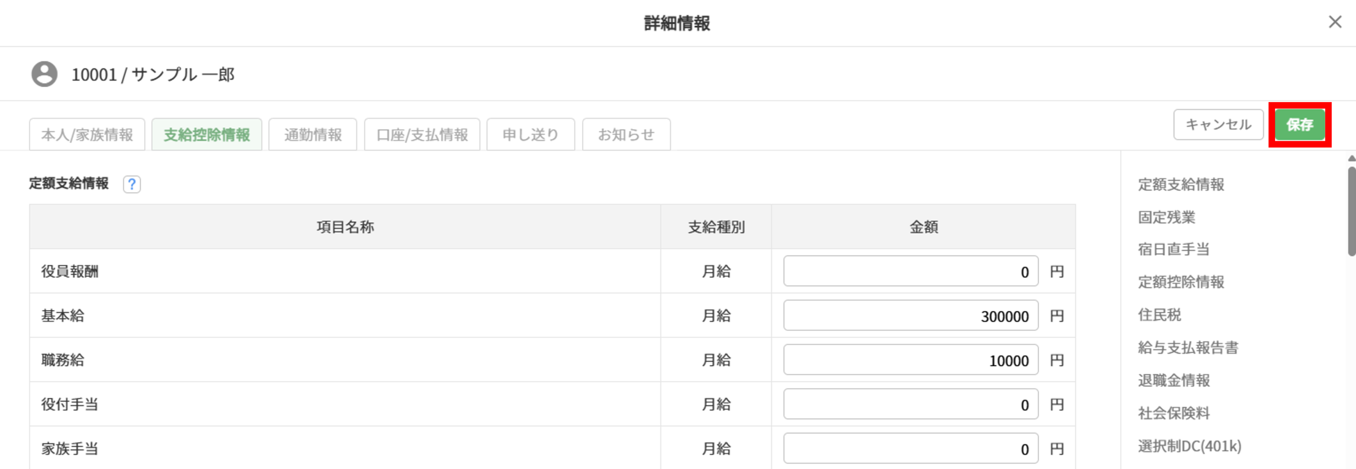The height and width of the screenshot is (469, 1356).
Task: Click the help question mark icon
Action: click(132, 184)
